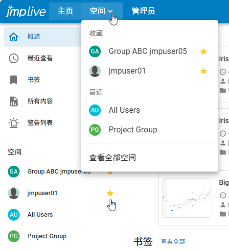Select 概述 in the sidebar
This screenshot has height=251, width=229.
pyautogui.click(x=43, y=37)
